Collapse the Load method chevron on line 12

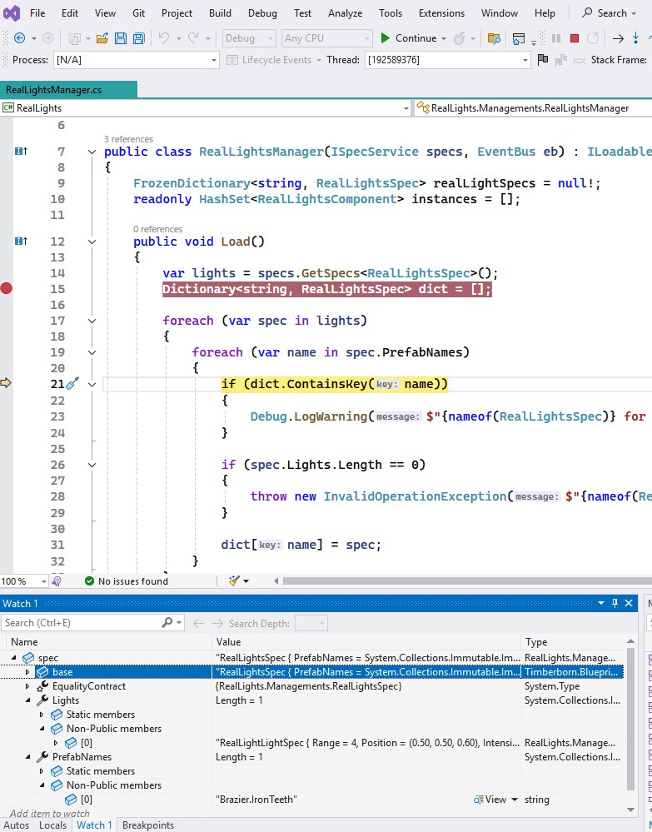92,242
